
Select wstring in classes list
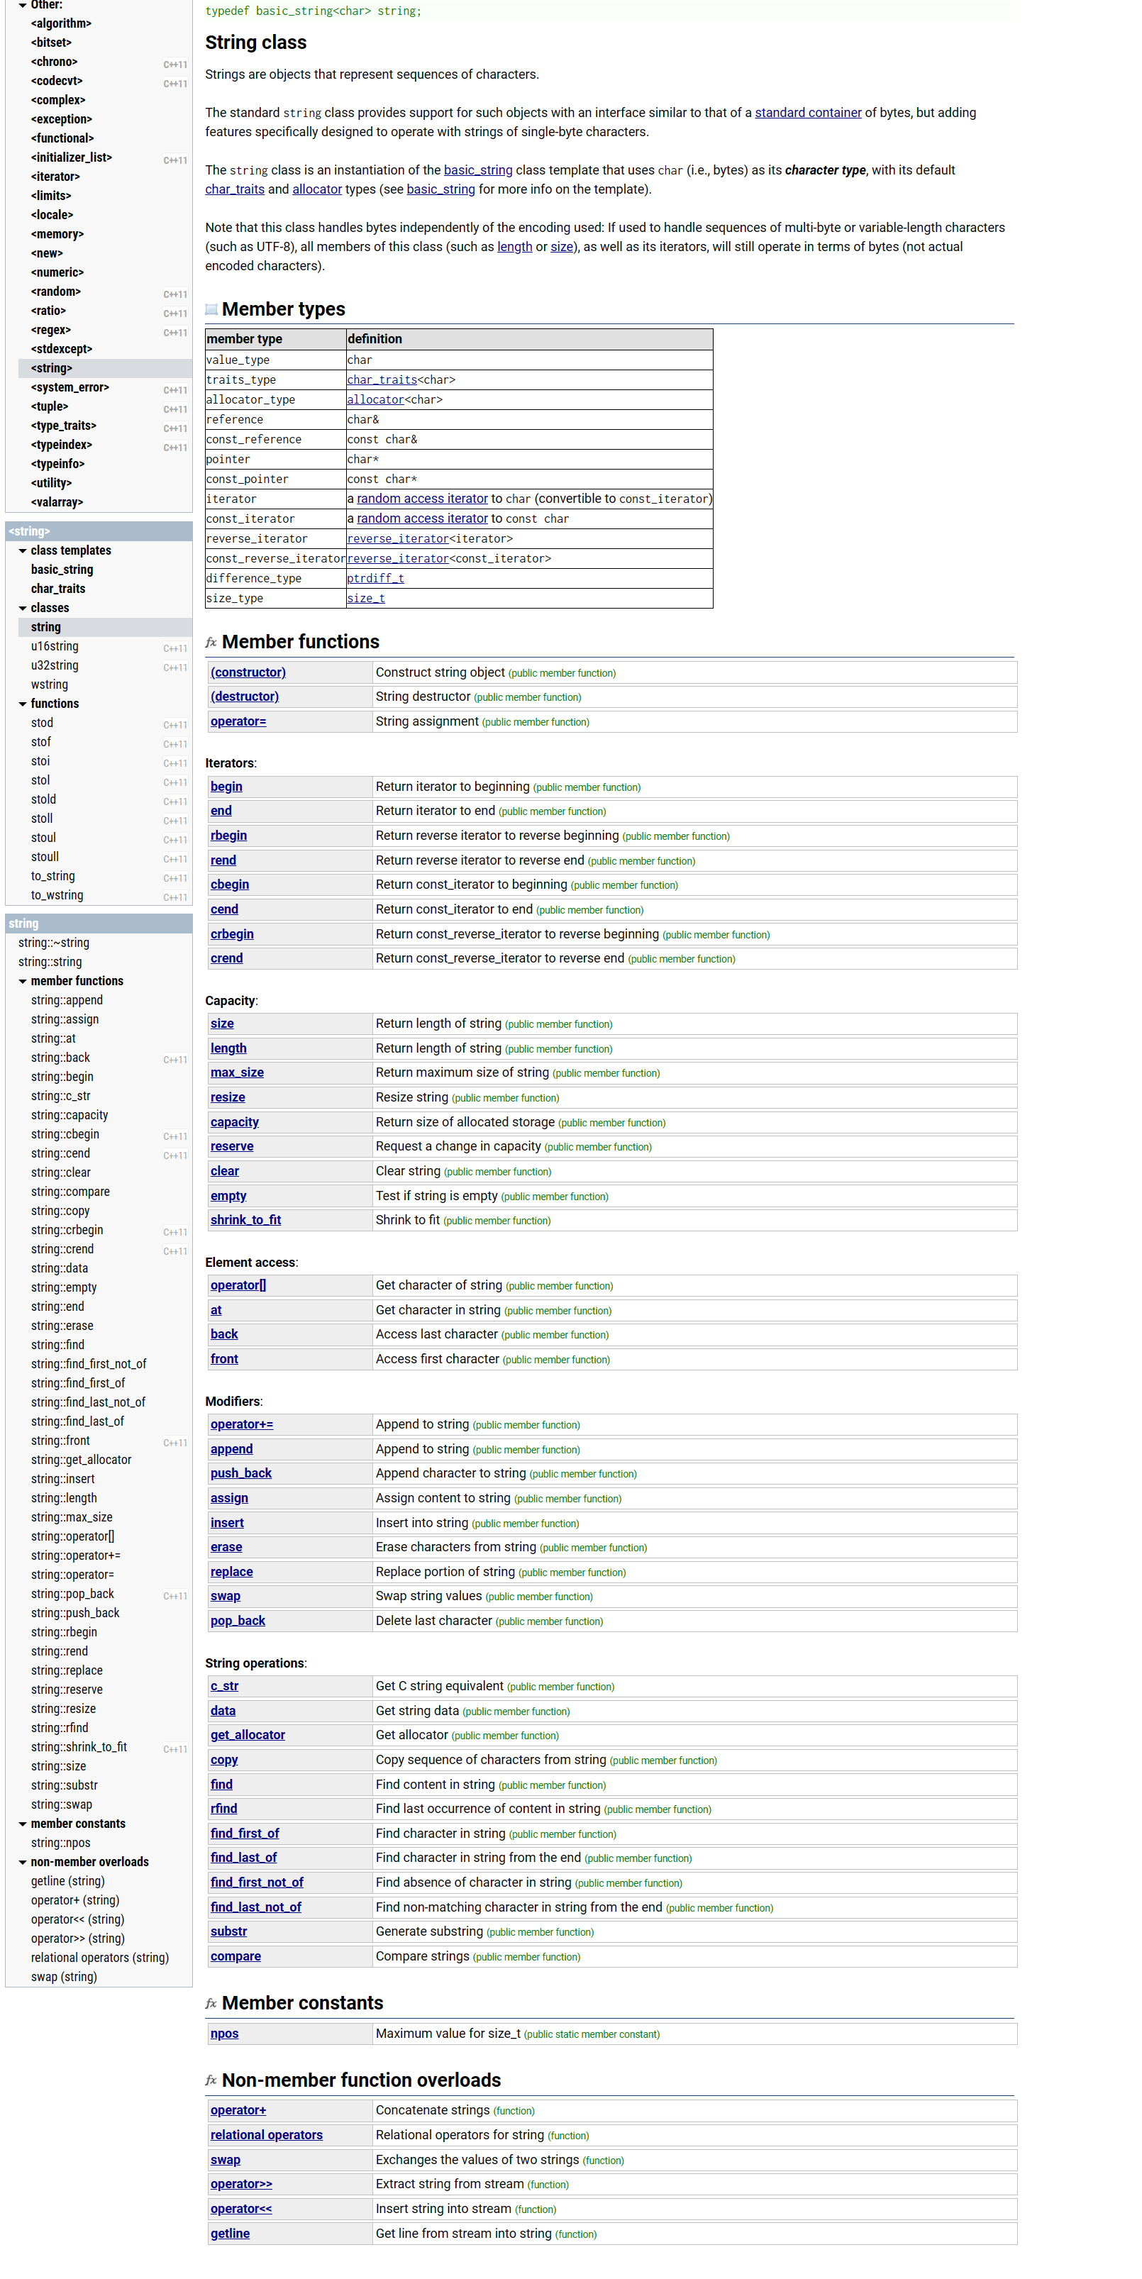(x=50, y=684)
